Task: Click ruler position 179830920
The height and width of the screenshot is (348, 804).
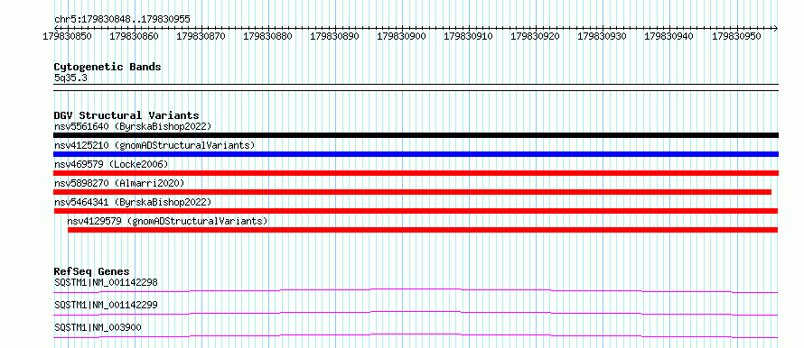Action: [x=536, y=36]
